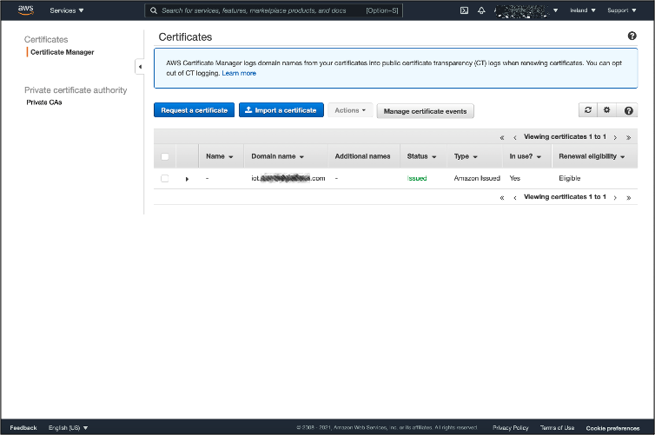655x435 pixels.
Task: Sort by Status column
Action: pos(421,156)
